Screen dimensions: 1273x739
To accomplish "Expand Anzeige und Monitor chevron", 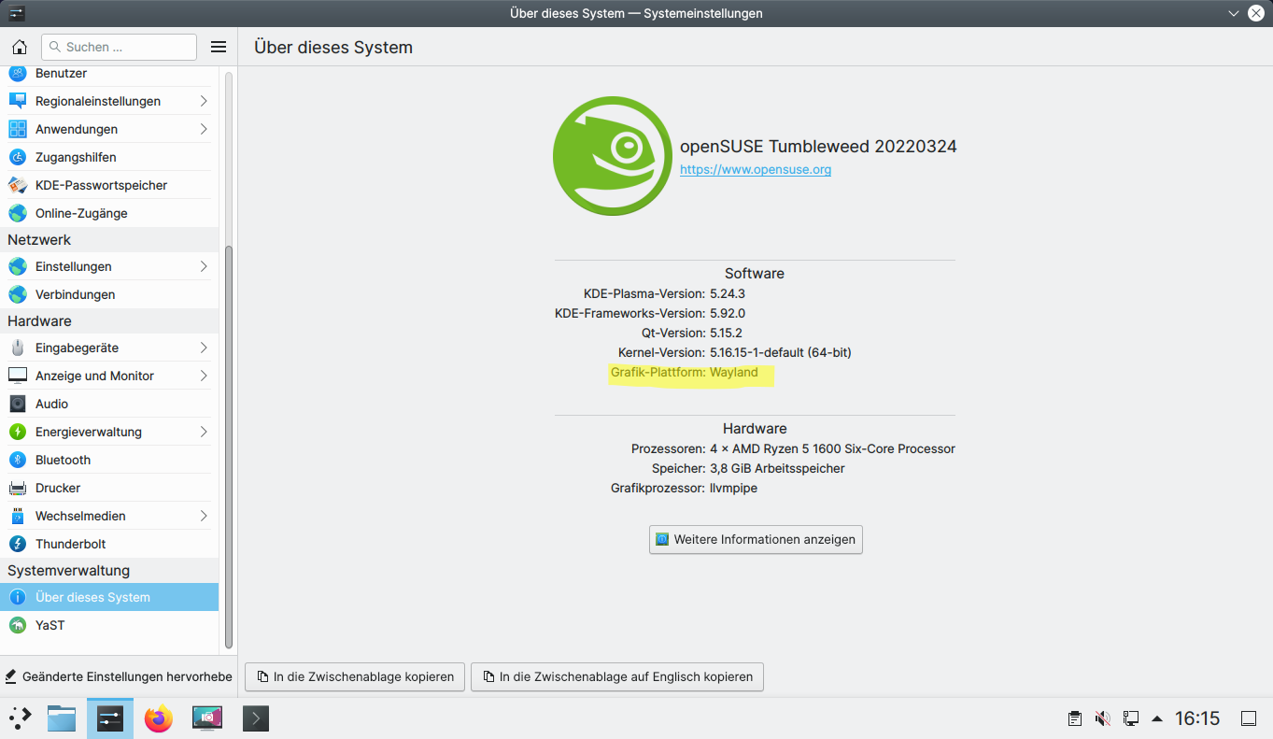I will (204, 376).
